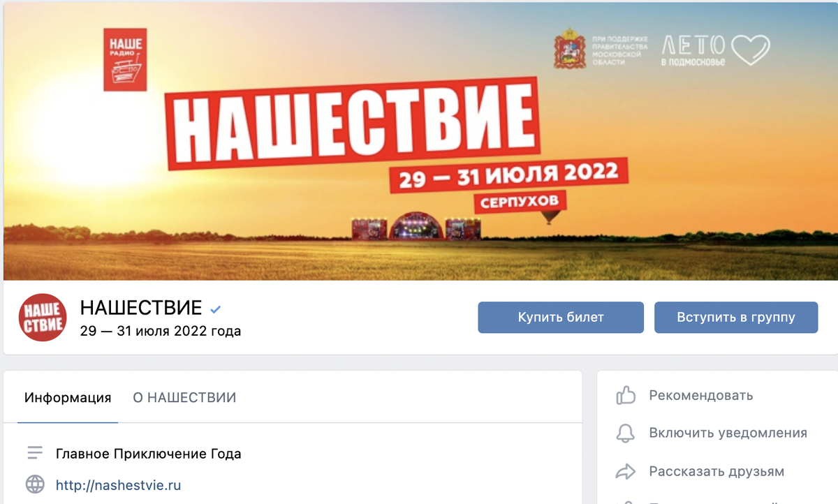Click the festival cover banner image
The height and width of the screenshot is (504, 838).
(x=419, y=140)
